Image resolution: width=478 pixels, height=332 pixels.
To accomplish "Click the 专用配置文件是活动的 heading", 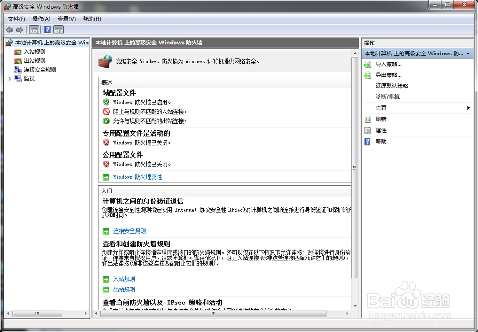I will pyautogui.click(x=136, y=133).
